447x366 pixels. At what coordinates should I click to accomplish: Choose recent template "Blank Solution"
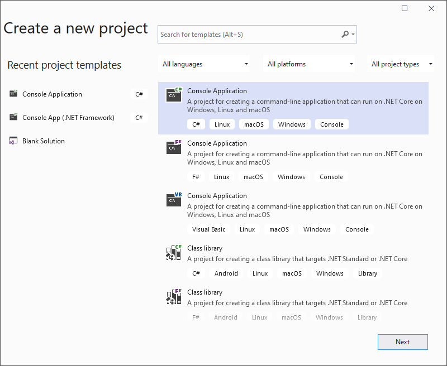pos(44,141)
